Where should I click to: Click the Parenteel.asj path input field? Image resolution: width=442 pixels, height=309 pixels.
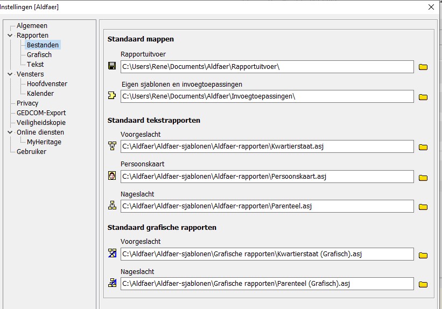266,206
